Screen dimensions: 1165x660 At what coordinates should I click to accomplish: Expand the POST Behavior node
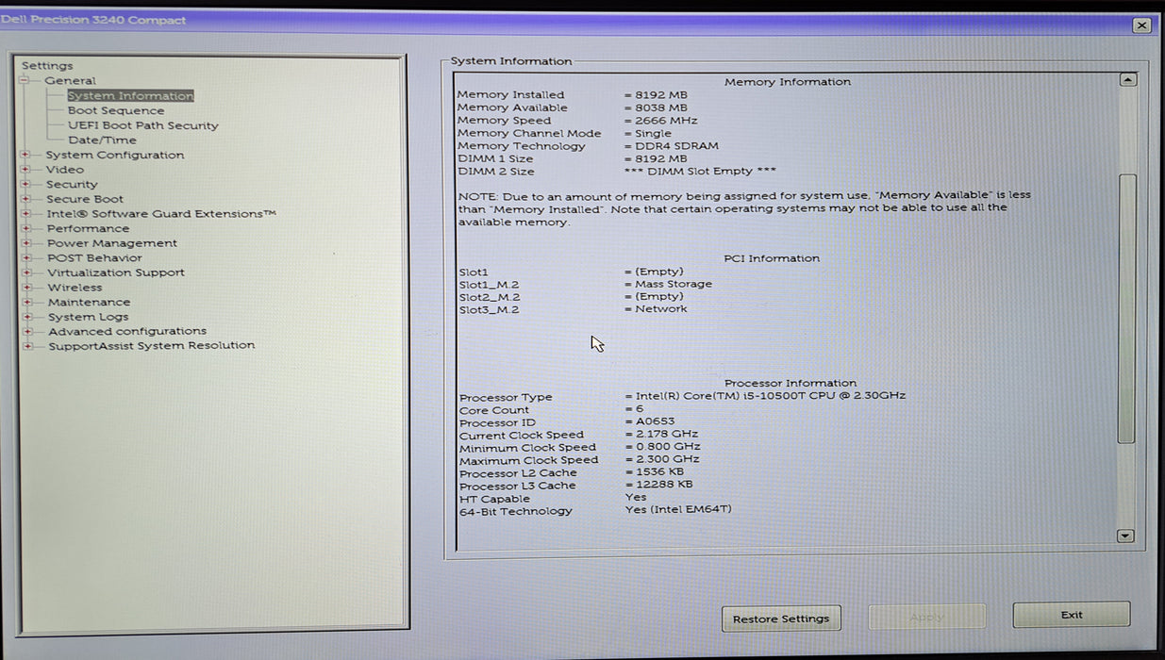[x=26, y=257]
